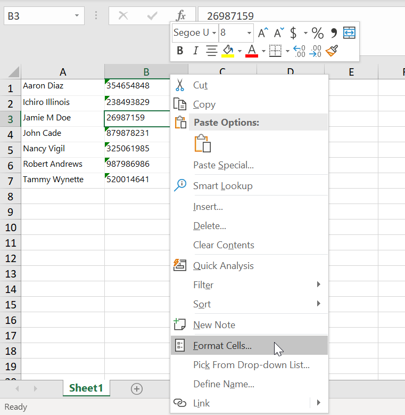Screen dimensions: 405x415
Task: Click the Increase Font Size icon
Action: point(263,33)
